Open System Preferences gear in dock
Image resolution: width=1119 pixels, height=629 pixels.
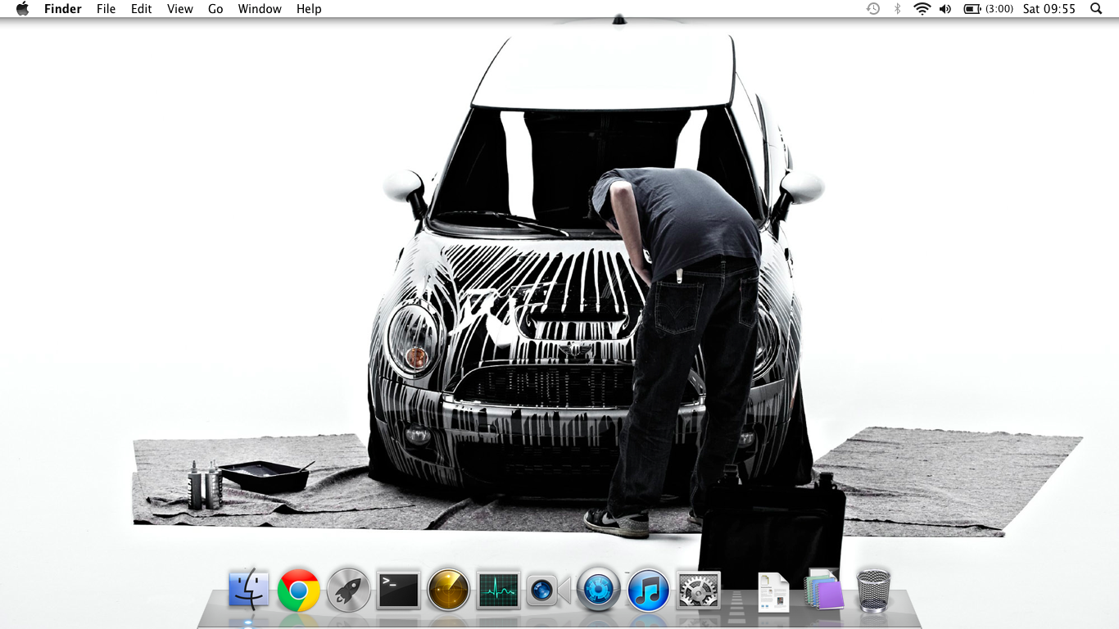tap(698, 591)
